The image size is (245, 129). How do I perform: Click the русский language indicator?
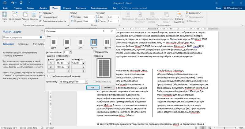coord(50,128)
